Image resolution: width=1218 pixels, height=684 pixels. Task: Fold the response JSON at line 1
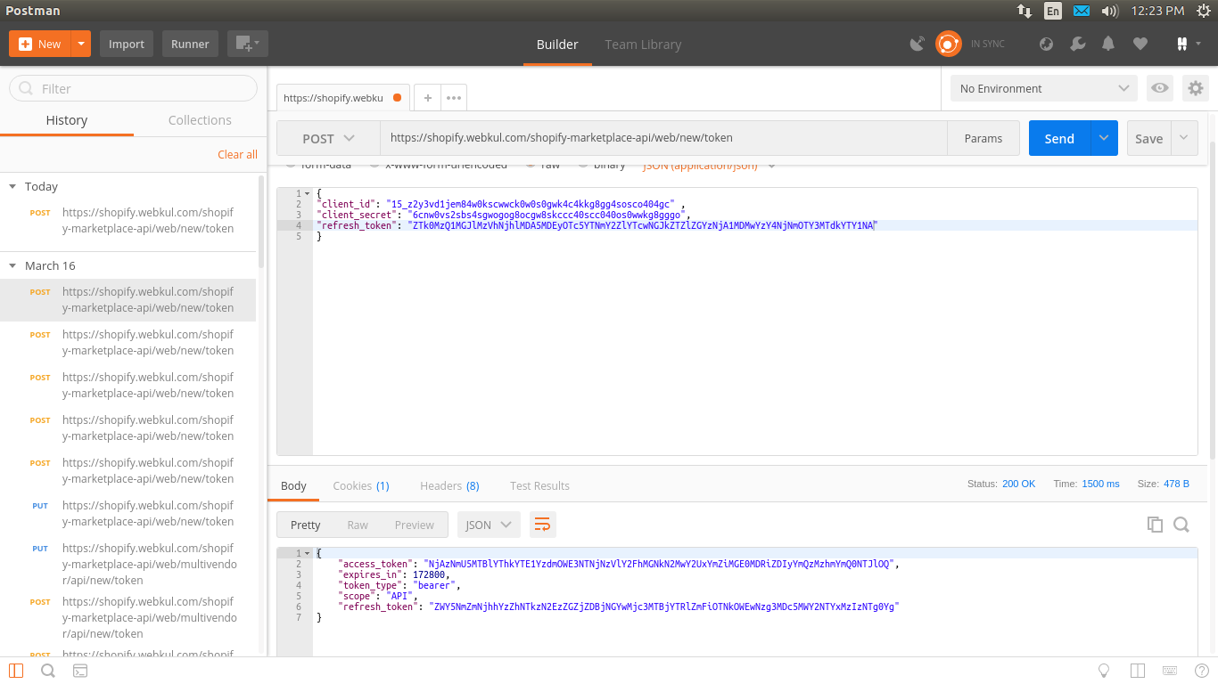(307, 553)
